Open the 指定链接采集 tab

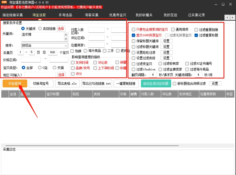[13, 15]
